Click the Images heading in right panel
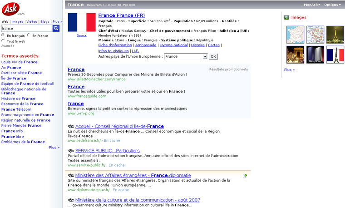The image size is (345, 208). (x=299, y=17)
